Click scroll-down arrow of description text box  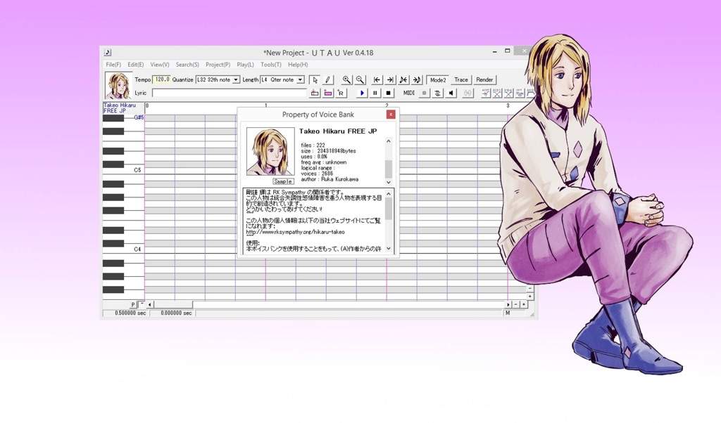389,248
